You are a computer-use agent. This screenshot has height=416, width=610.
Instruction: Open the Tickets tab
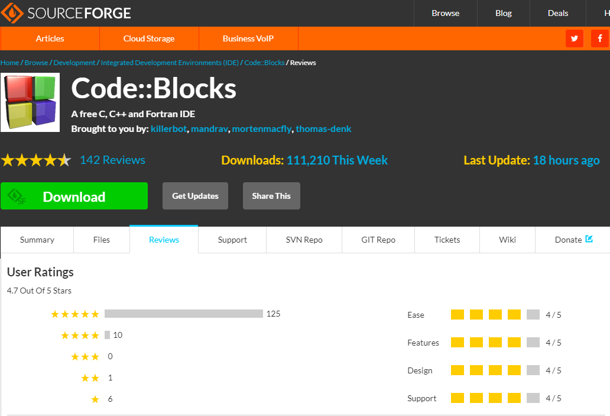[447, 240]
